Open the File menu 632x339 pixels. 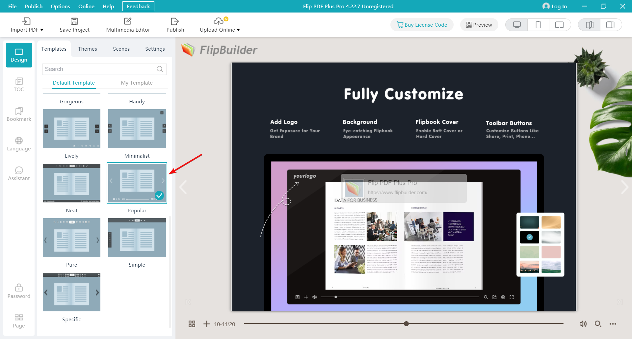click(12, 6)
